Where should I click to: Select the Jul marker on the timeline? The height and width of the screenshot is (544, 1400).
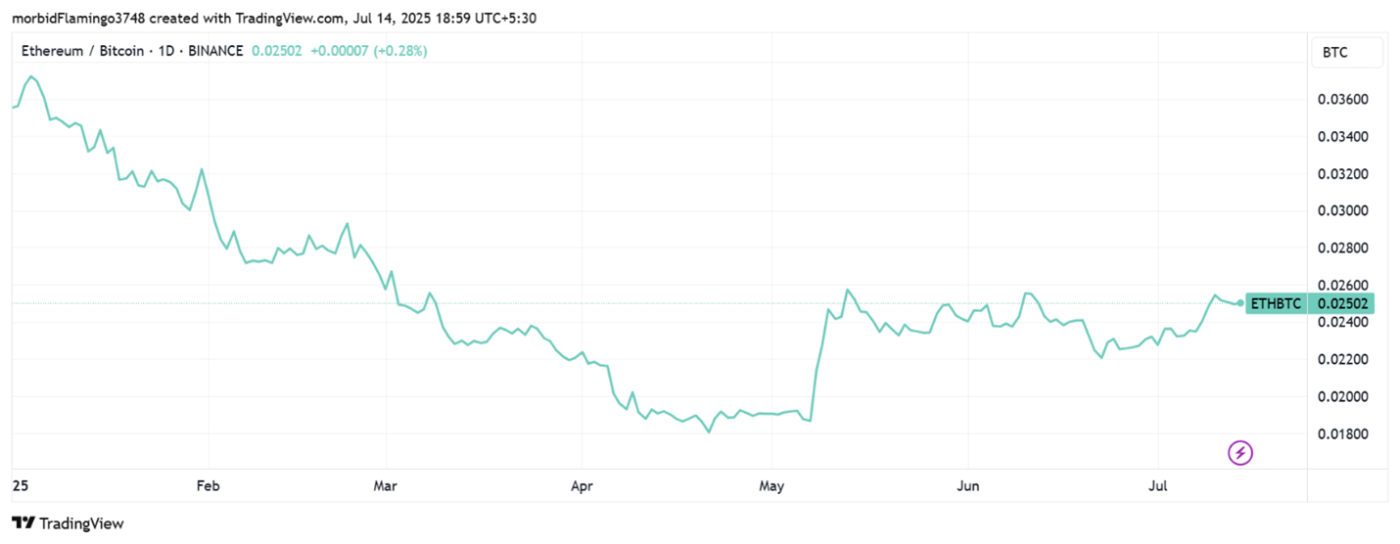point(1158,484)
